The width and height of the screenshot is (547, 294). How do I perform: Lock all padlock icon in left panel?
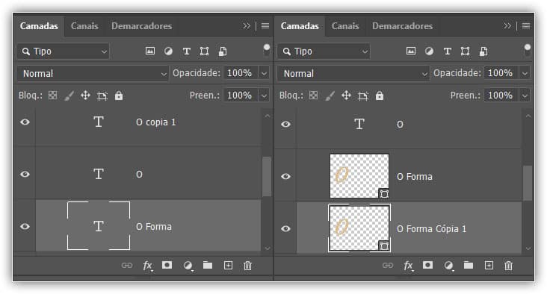click(x=119, y=96)
